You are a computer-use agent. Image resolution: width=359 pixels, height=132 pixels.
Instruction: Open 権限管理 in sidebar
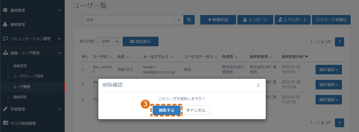pos(32,25)
